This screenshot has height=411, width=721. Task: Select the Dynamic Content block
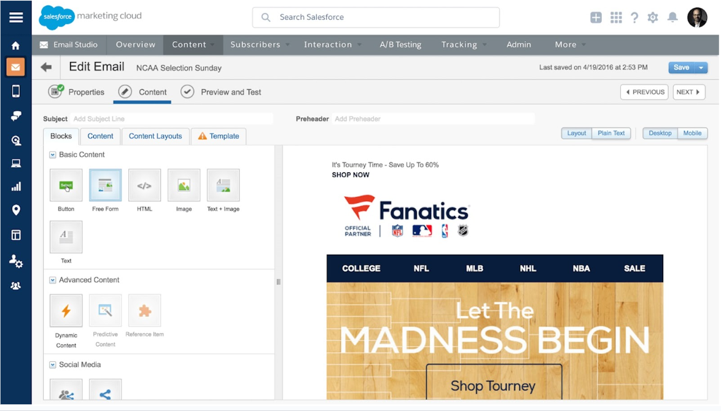click(66, 310)
